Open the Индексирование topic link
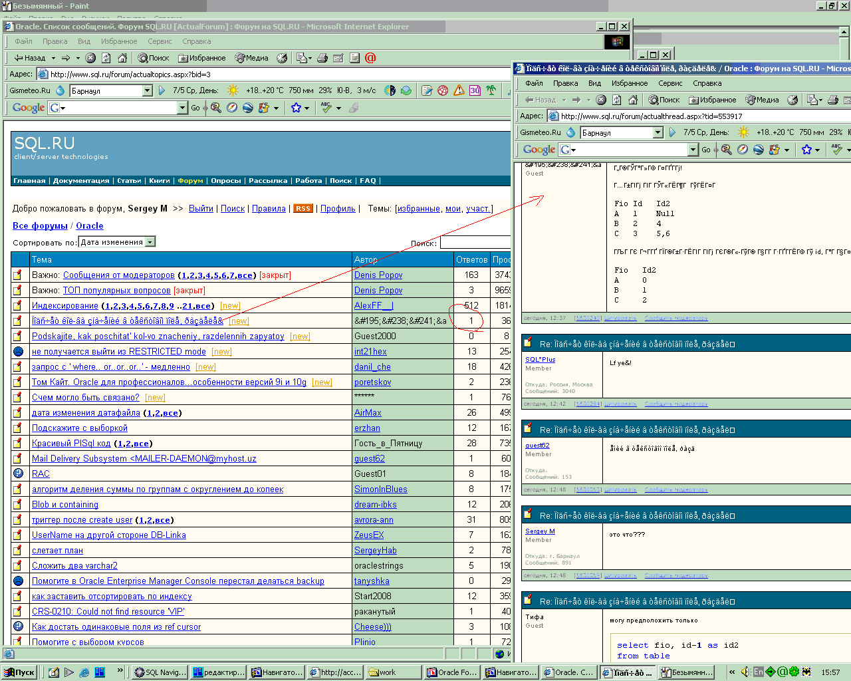Screen dimensions: 851x681 (x=65, y=306)
